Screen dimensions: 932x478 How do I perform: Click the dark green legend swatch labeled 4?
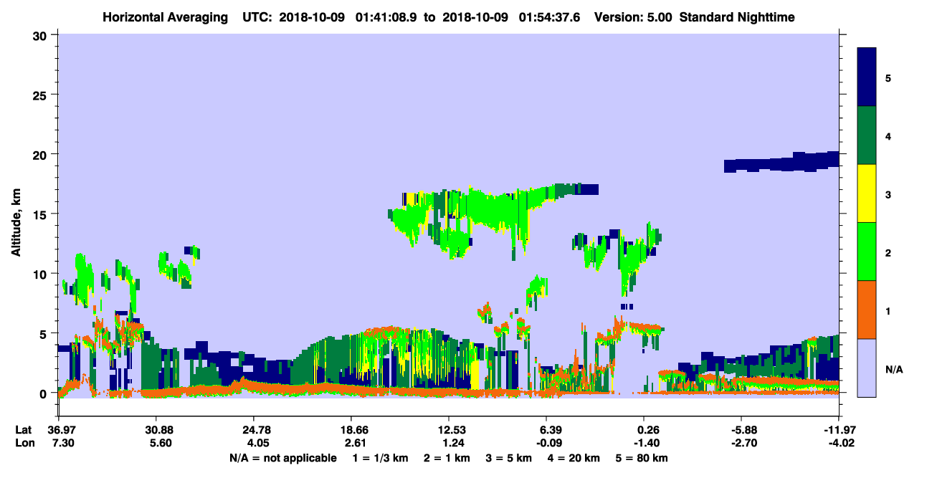point(867,135)
